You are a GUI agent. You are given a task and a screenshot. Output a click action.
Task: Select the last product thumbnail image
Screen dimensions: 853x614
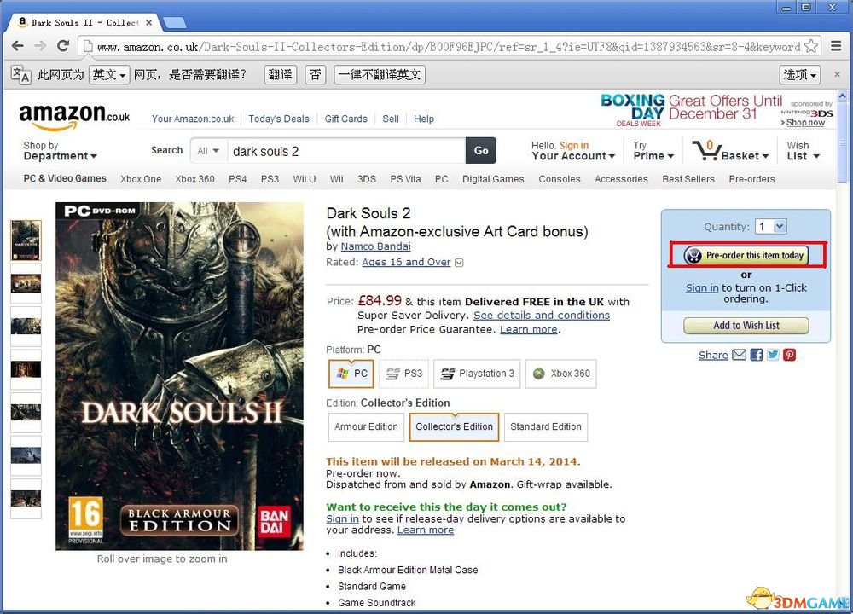click(26, 499)
